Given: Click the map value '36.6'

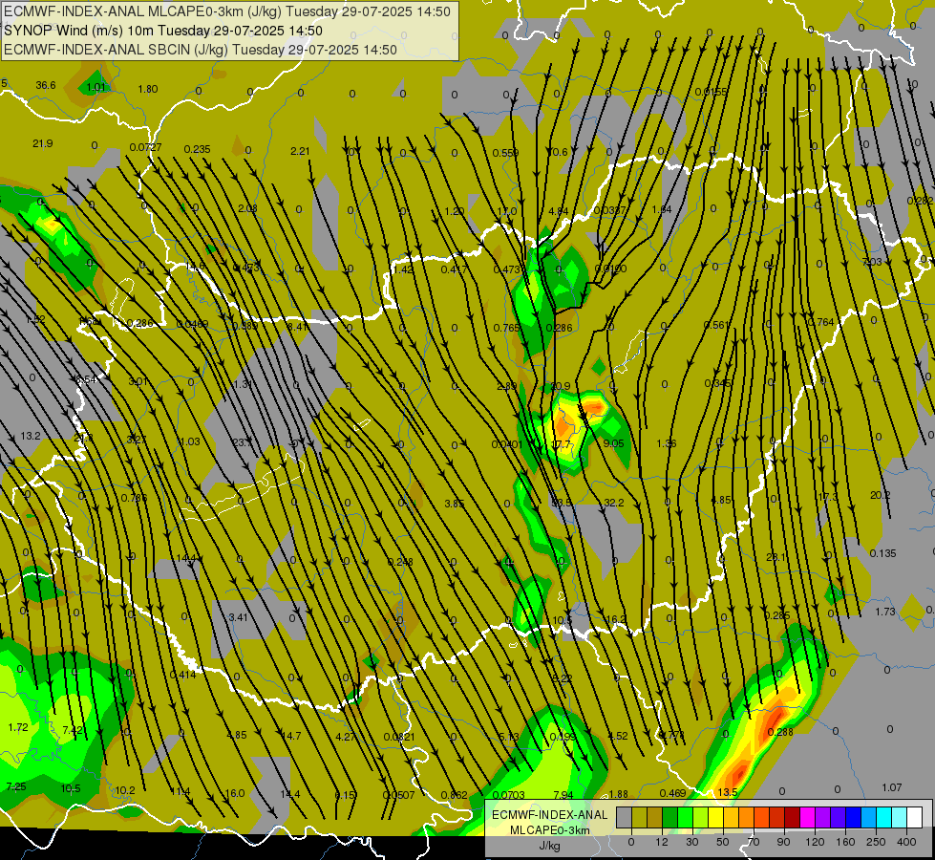Looking at the screenshot, I should (45, 85).
